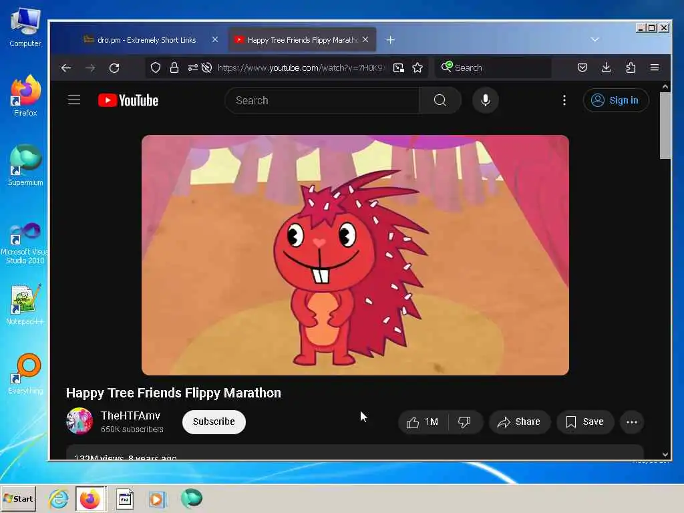Click the vertical scrollbar thumb
Image resolution: width=684 pixels, height=513 pixels.
[665, 126]
